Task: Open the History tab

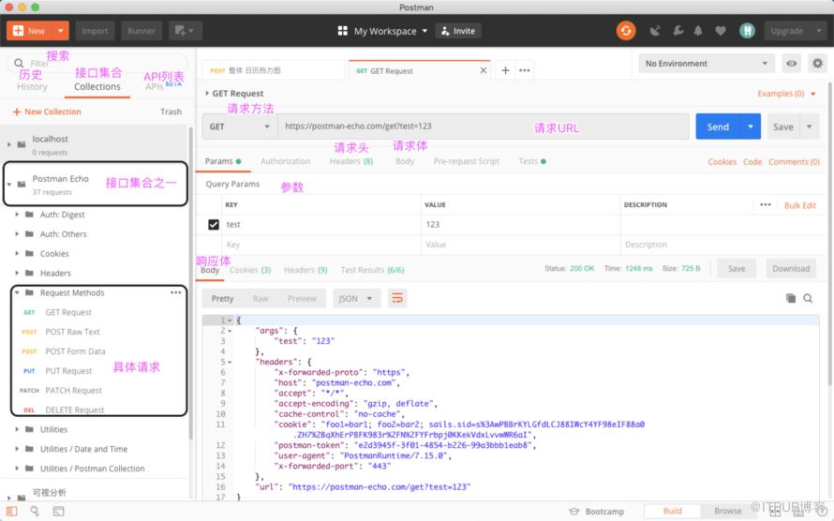Action: [x=32, y=86]
